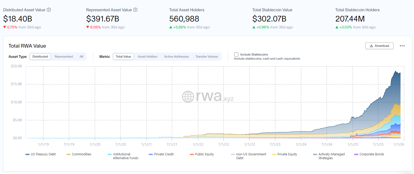Toggle Public Equity legend color swatch

click(x=192, y=155)
